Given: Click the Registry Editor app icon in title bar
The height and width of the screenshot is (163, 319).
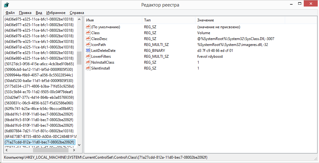Looking at the screenshot, I should 6,5.
